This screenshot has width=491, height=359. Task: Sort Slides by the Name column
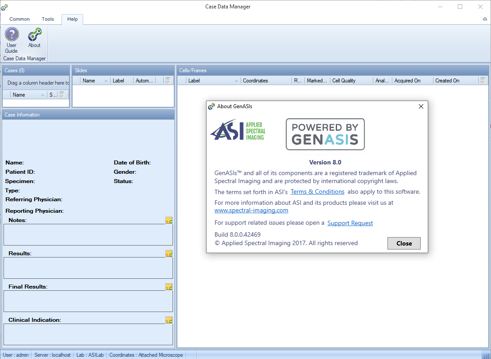[x=95, y=81]
